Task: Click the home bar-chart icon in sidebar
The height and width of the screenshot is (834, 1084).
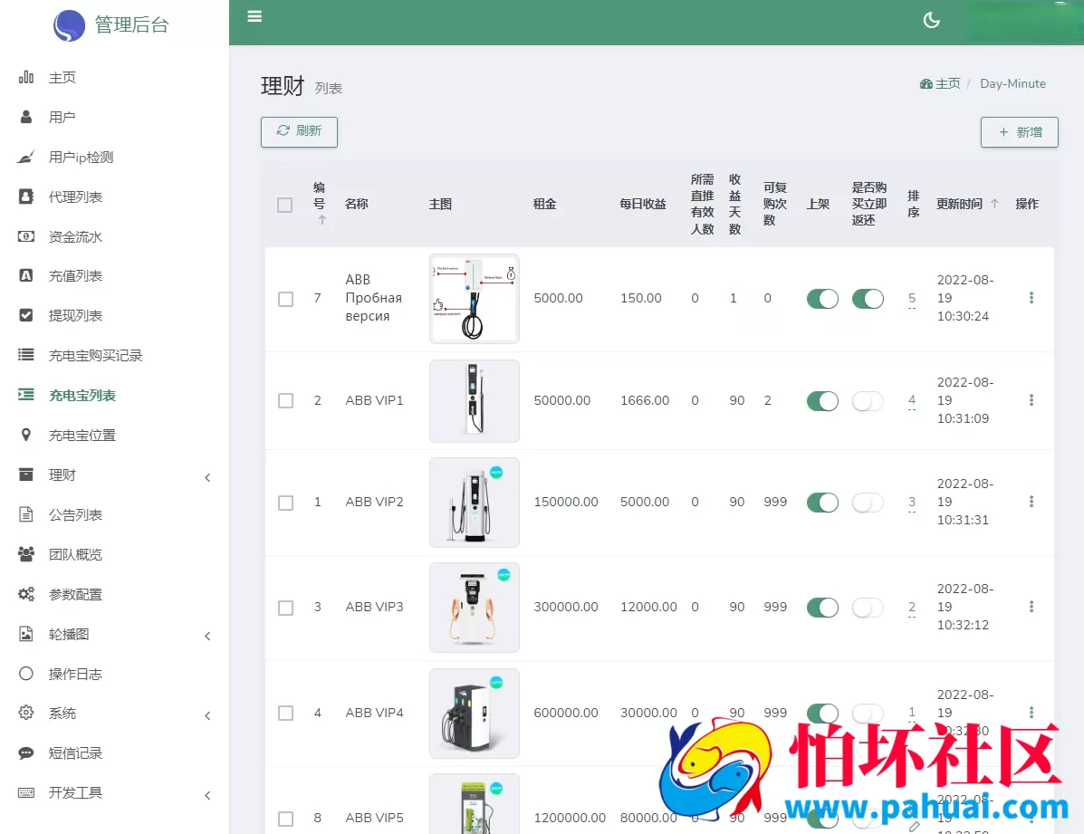Action: click(x=25, y=77)
